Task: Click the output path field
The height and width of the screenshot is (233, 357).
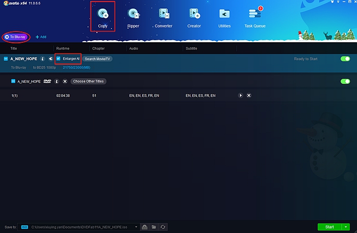Action: pos(82,227)
